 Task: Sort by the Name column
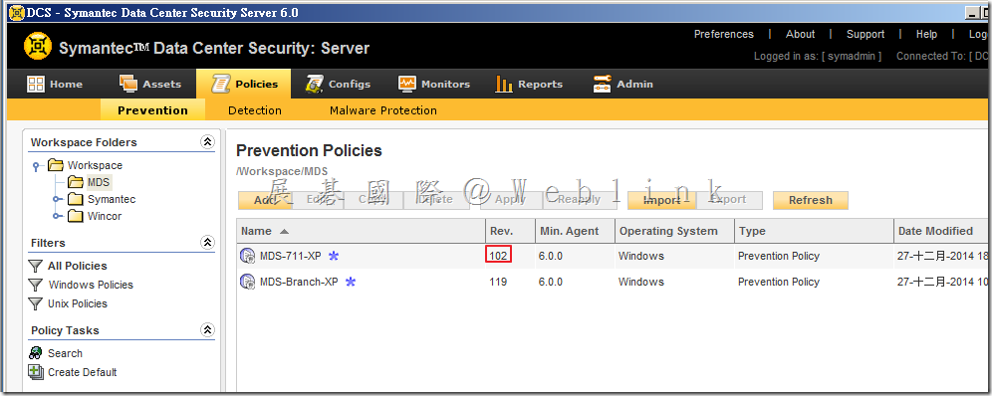361,231
